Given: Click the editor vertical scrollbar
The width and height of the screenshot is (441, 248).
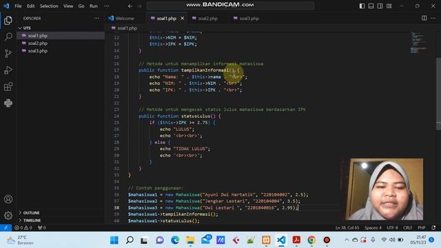Looking at the screenshot, I should tap(438, 93).
